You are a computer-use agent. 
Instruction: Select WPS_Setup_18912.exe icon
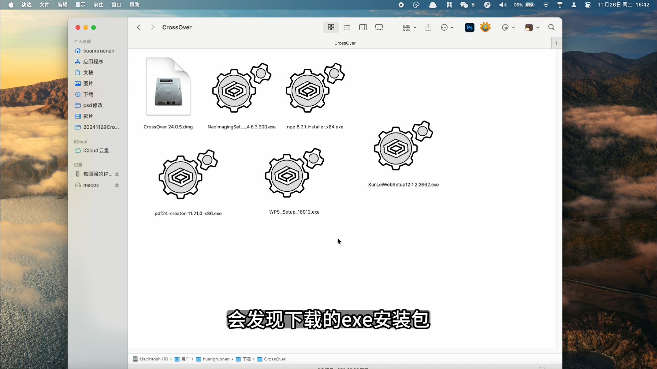pyautogui.click(x=294, y=173)
